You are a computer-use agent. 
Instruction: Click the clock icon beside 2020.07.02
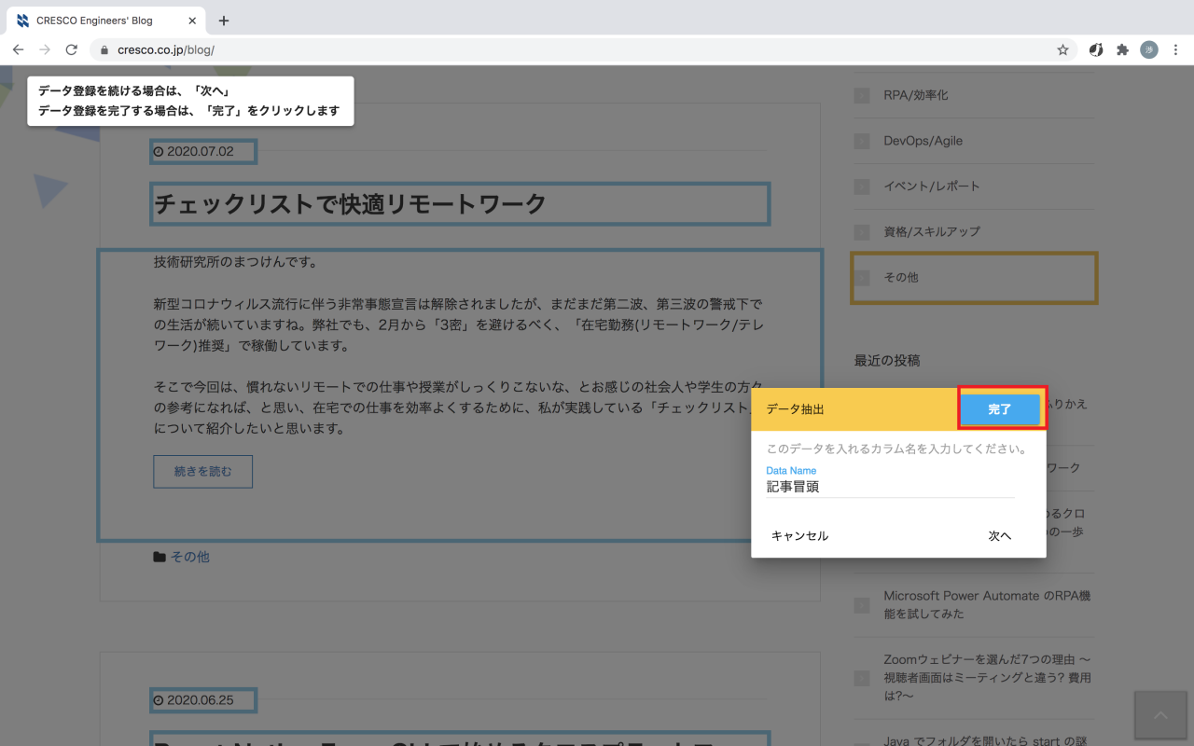[159, 151]
